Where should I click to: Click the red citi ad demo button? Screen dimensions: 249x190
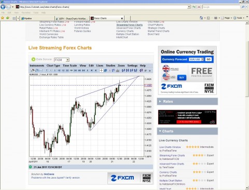(x=189, y=122)
